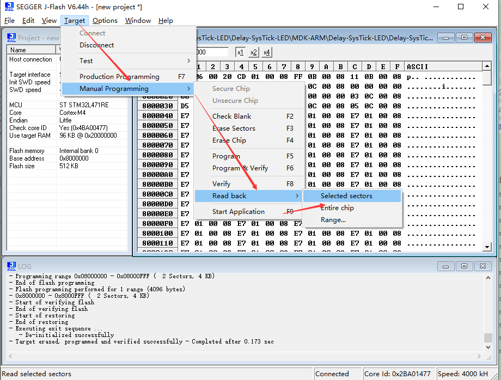Click the Core Cortex-M4 value

(x=72, y=112)
